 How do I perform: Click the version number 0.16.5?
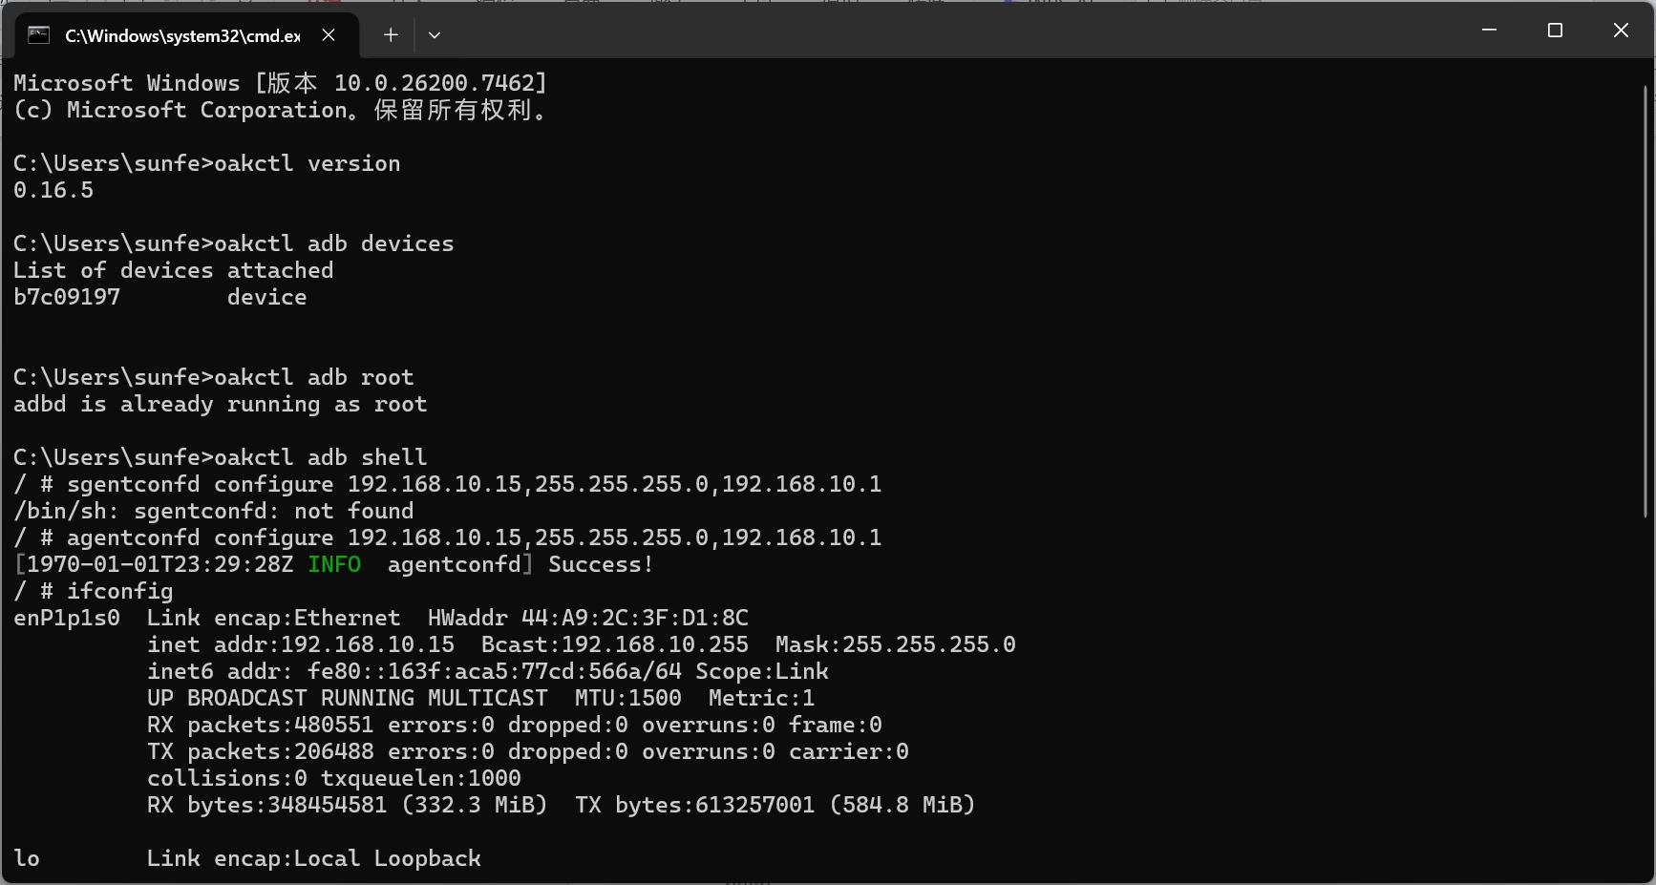pos(53,190)
